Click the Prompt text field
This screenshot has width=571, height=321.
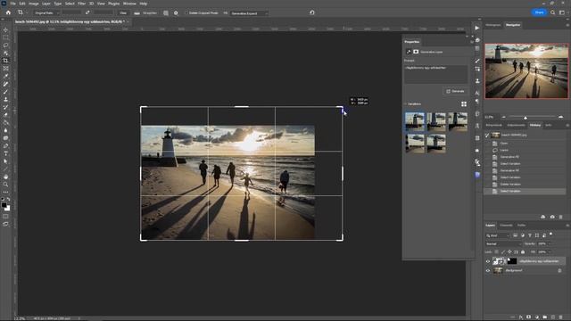pyautogui.click(x=436, y=74)
